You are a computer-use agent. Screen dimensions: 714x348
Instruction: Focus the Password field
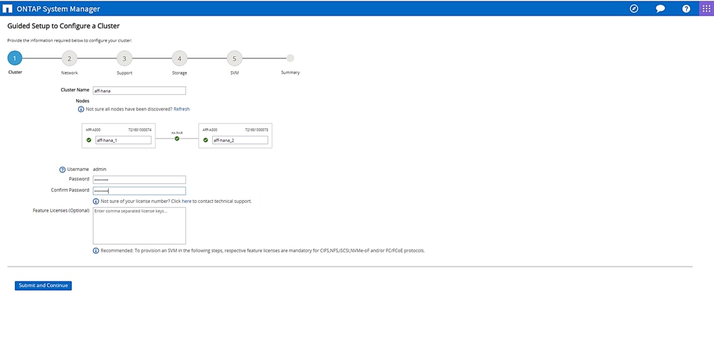[x=139, y=180]
